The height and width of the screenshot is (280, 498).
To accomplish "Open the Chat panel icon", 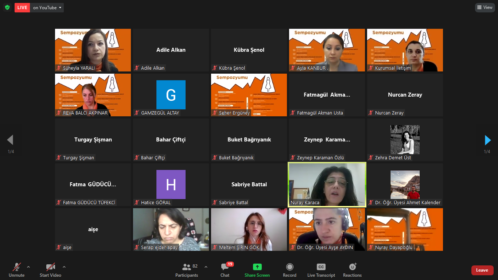I will 225,267.
